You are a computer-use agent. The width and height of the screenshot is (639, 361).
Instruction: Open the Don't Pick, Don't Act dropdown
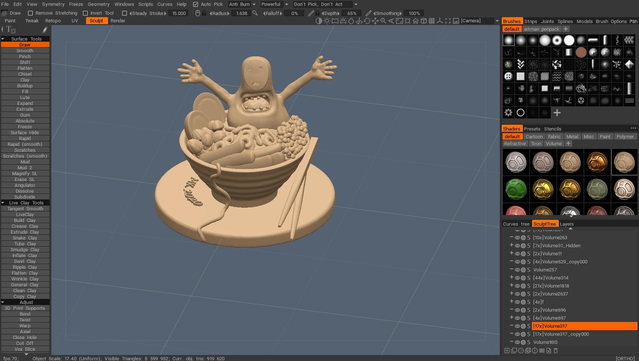point(325,4)
